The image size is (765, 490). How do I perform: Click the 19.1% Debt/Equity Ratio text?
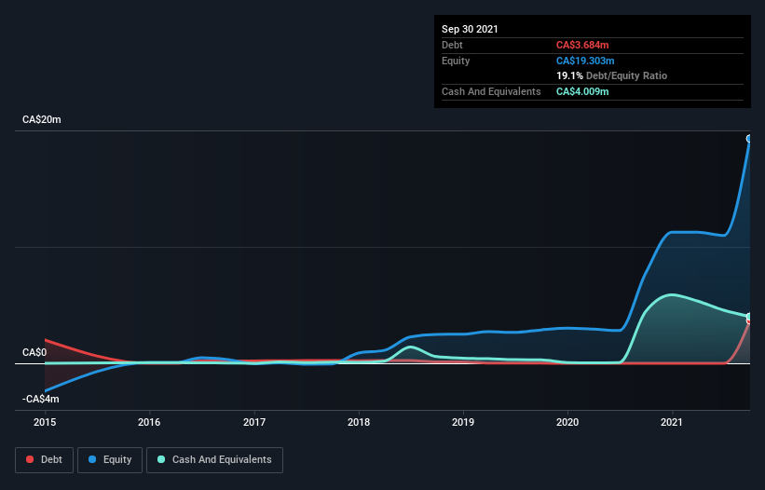tap(612, 76)
